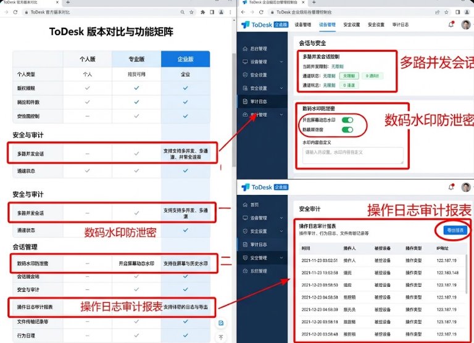Screen dimensions: 474x343
Task: Open the extensions puzzle icon in the left browser
Action: 202,12
